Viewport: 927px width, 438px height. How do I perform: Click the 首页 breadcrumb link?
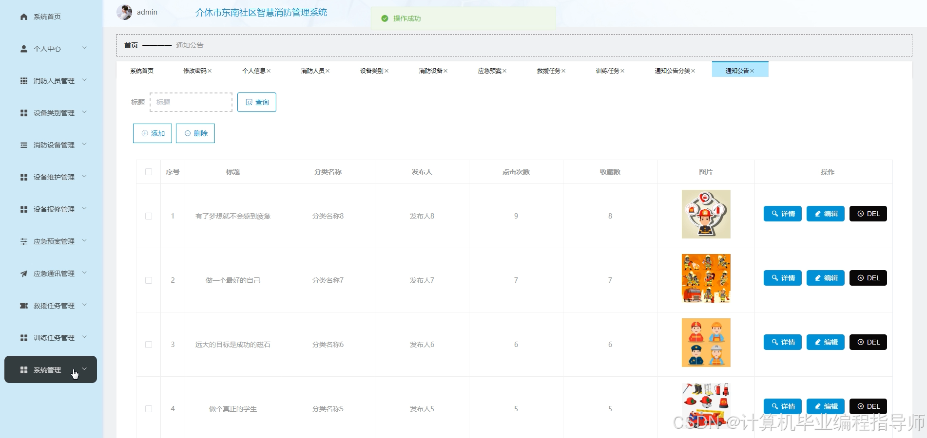tap(131, 45)
